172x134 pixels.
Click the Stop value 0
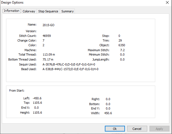tap(119, 36)
